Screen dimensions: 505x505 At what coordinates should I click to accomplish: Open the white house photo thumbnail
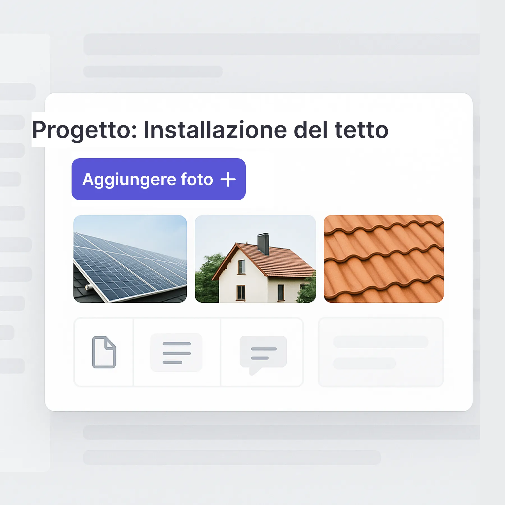255,259
